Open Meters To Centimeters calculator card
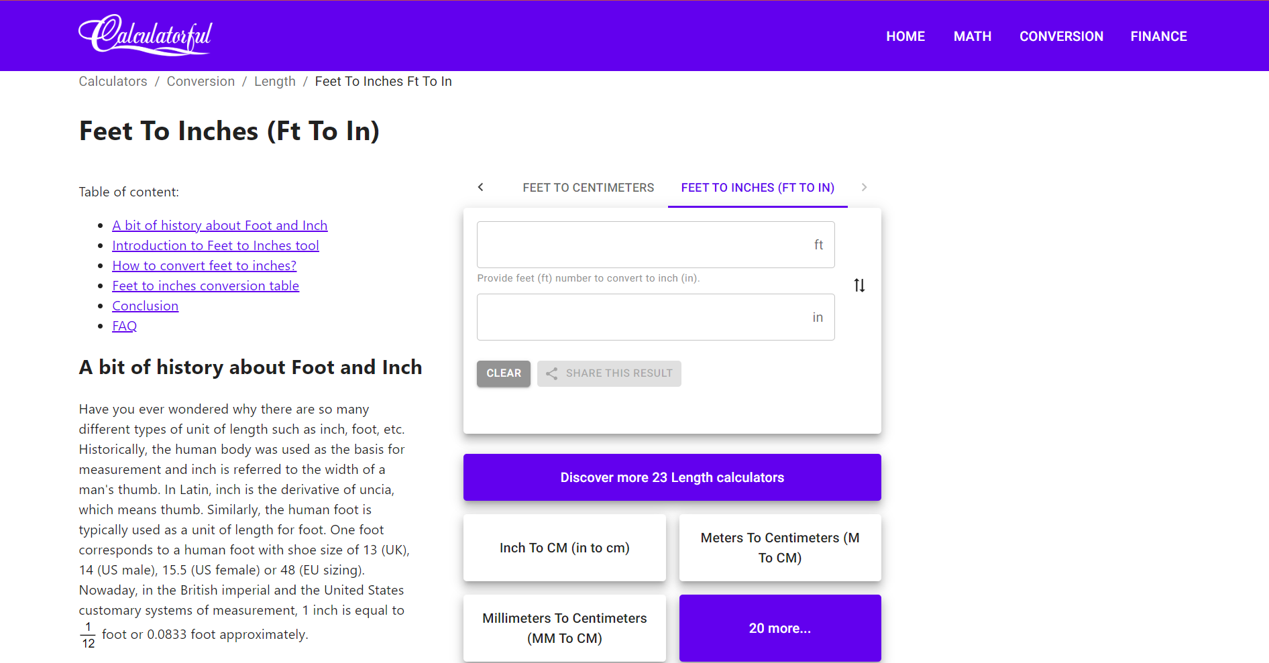 pyautogui.click(x=780, y=548)
